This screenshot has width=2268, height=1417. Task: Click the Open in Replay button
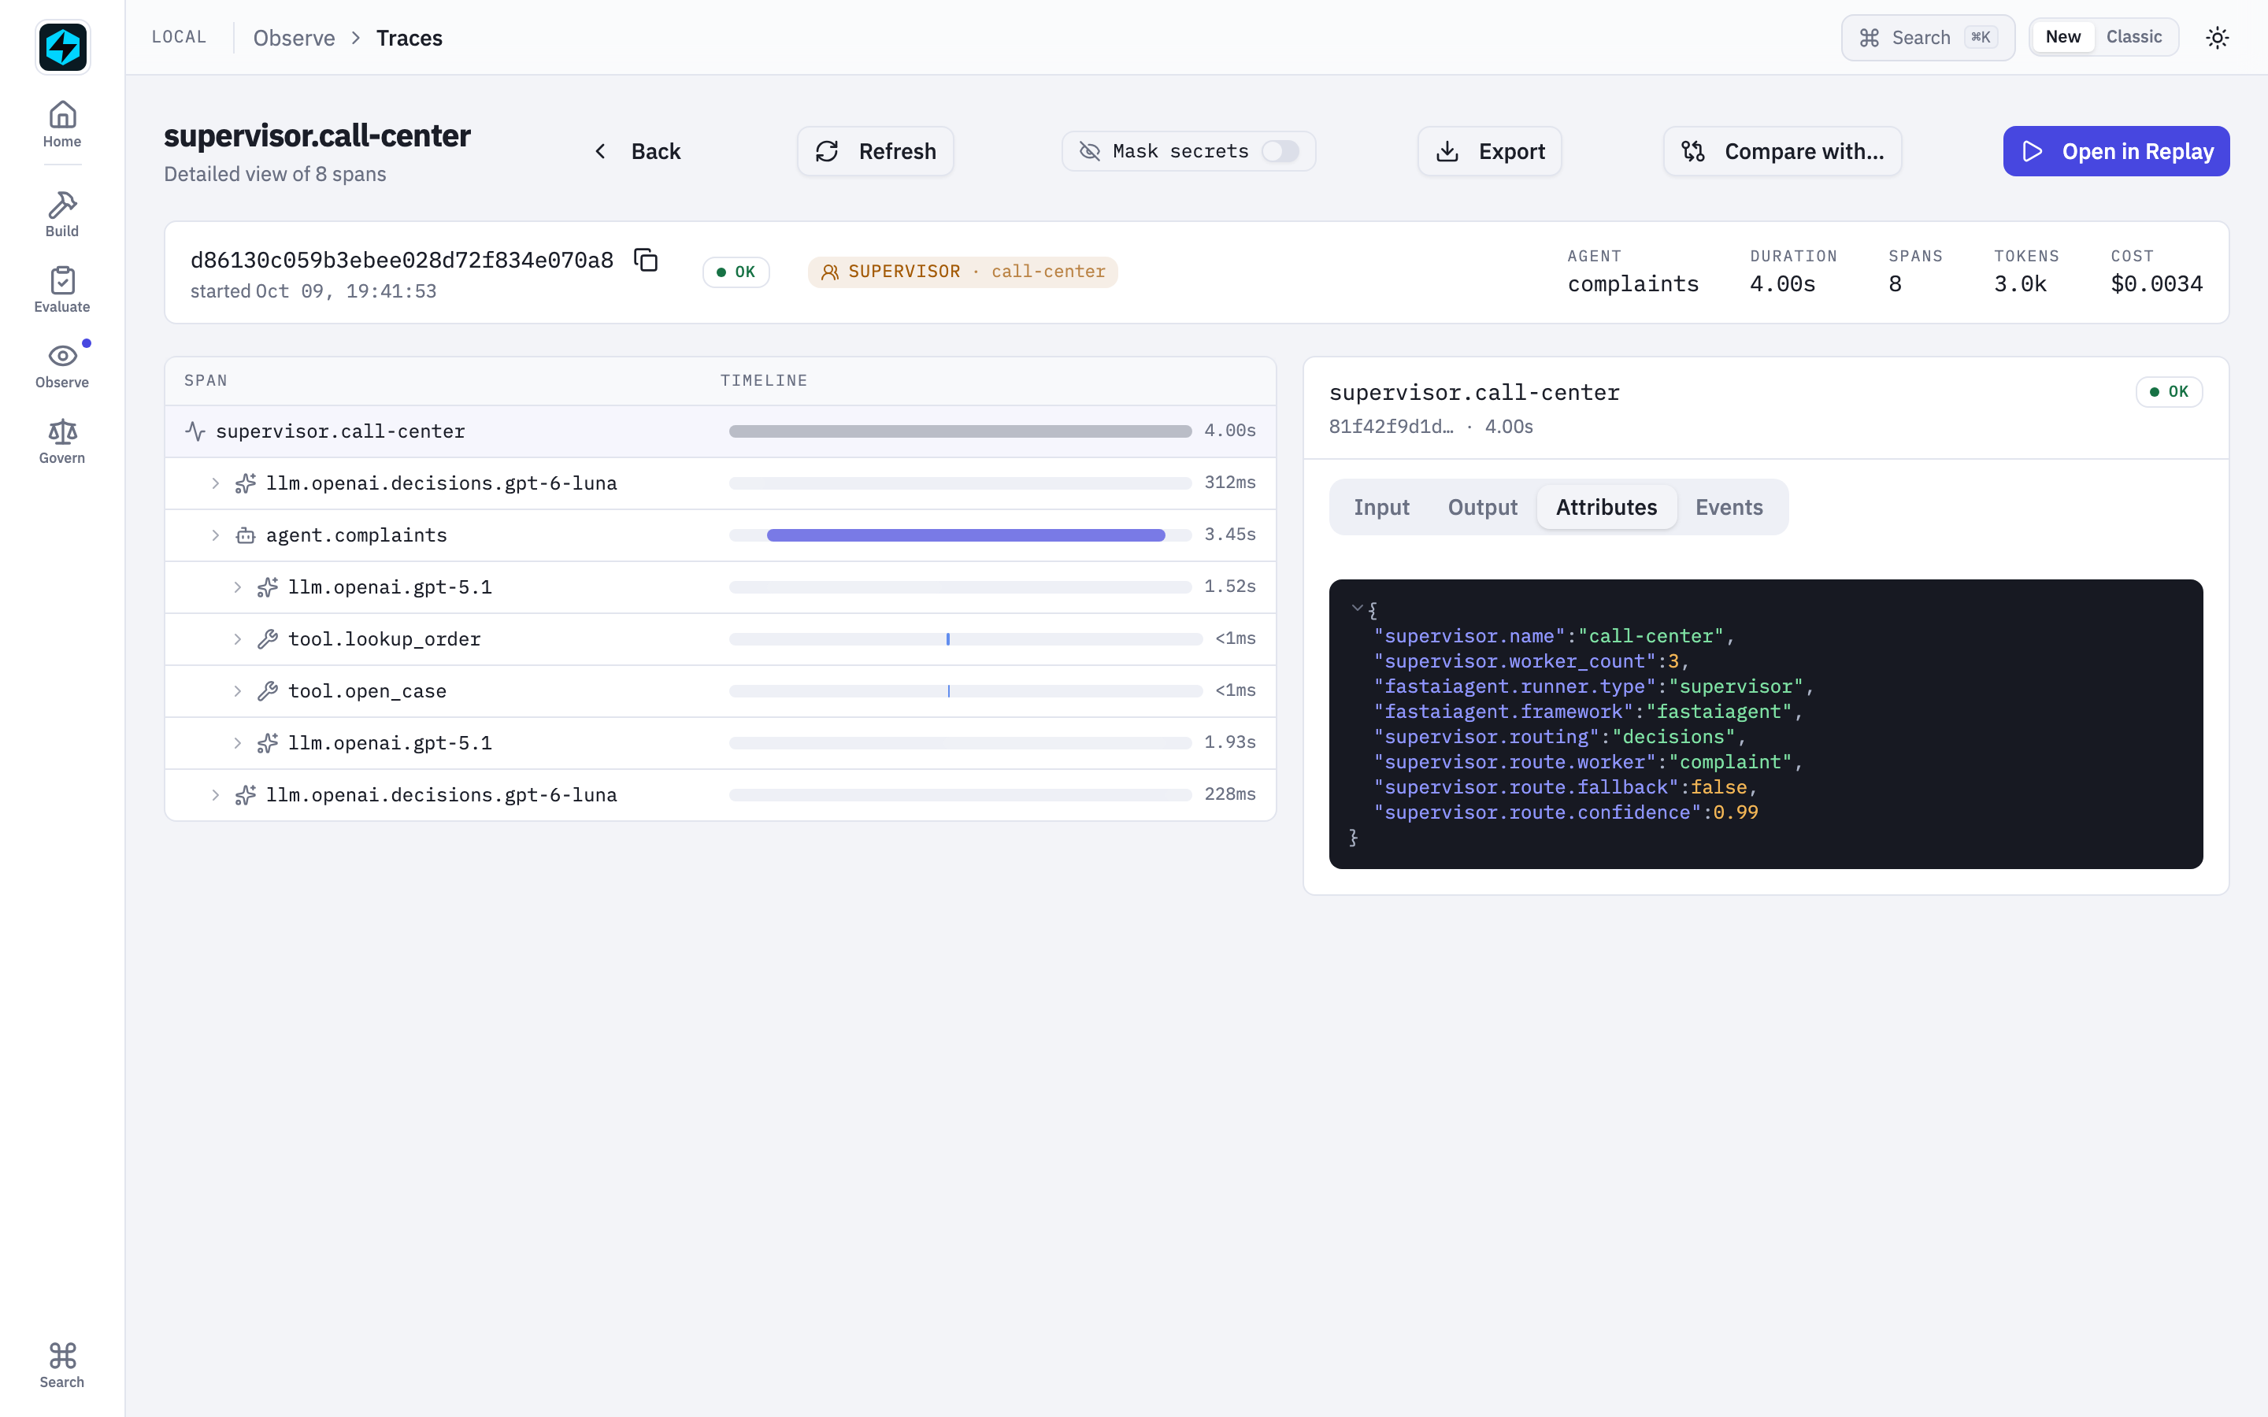(2116, 151)
